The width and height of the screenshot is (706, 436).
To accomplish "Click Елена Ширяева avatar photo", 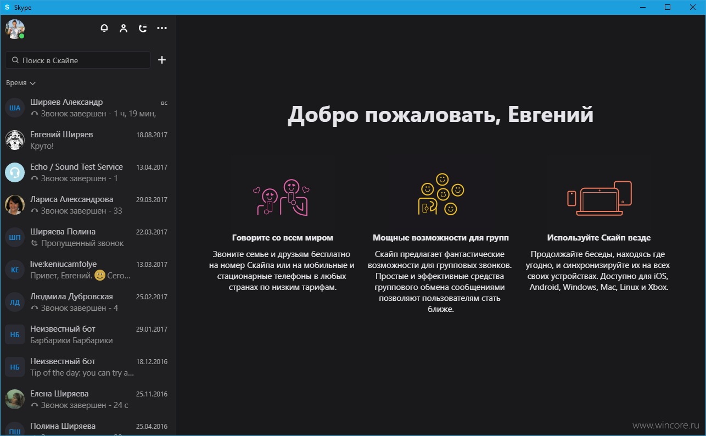I will point(15,399).
